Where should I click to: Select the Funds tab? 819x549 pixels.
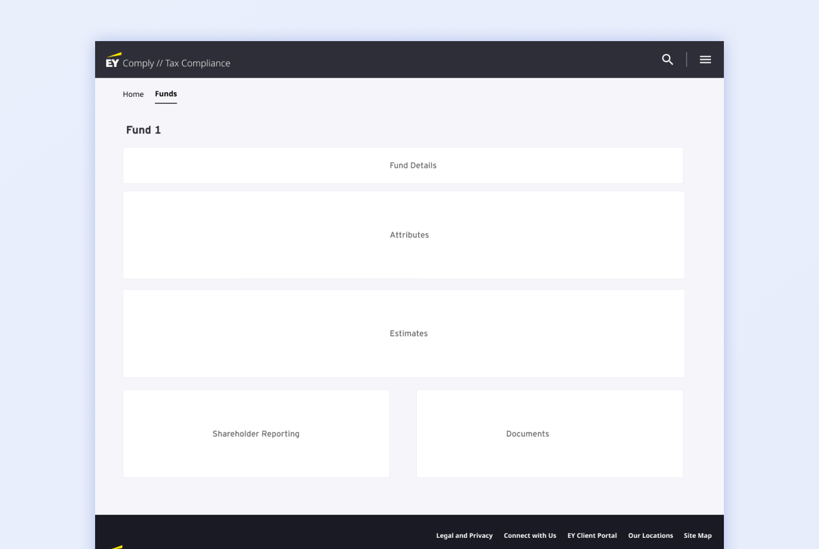(x=166, y=94)
